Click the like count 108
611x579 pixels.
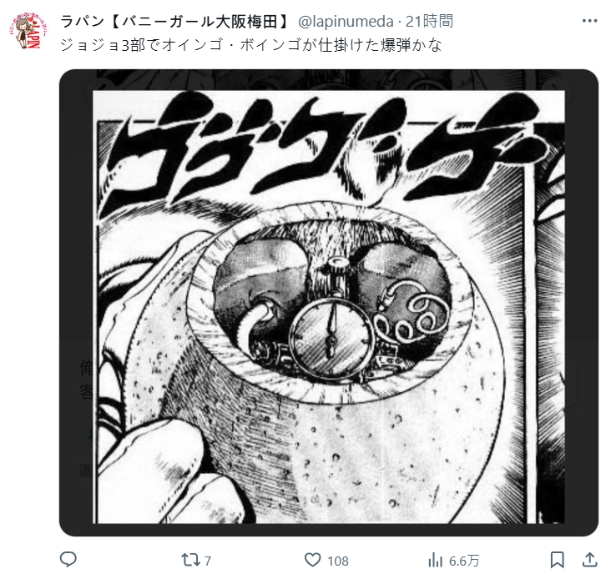point(338,561)
